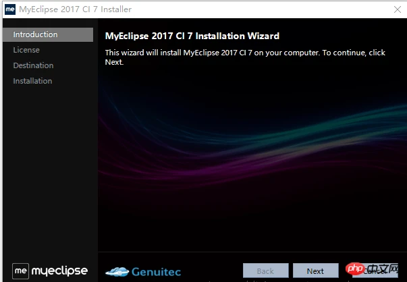Screen dimensions: 407x282
Task: Click the disabled Back button
Action: tap(265, 271)
